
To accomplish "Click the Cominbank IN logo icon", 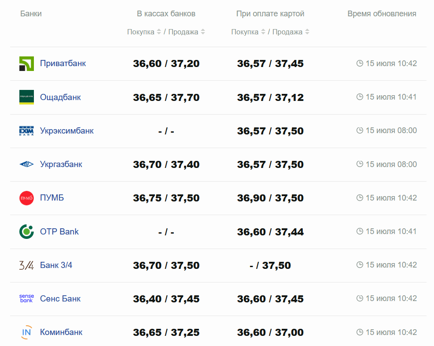I will 26,332.
